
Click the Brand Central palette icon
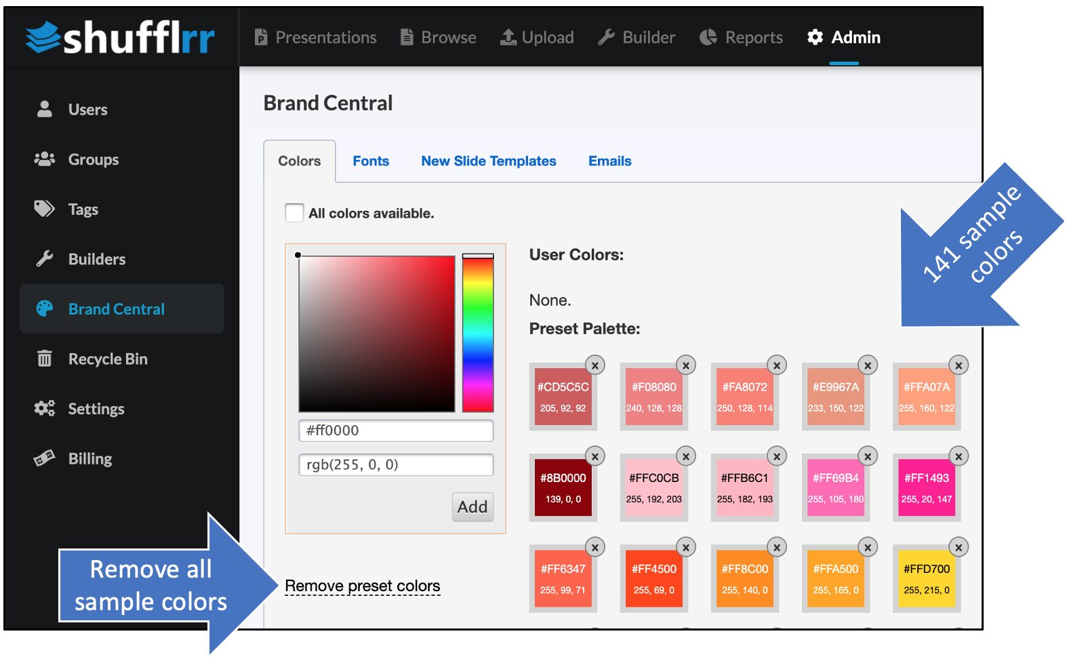pyautogui.click(x=45, y=308)
